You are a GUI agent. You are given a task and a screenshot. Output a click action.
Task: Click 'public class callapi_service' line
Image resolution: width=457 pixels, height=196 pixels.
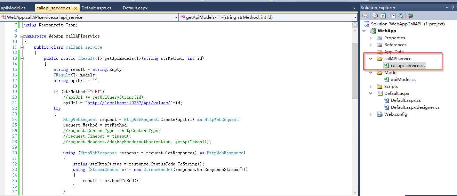pos(68,47)
